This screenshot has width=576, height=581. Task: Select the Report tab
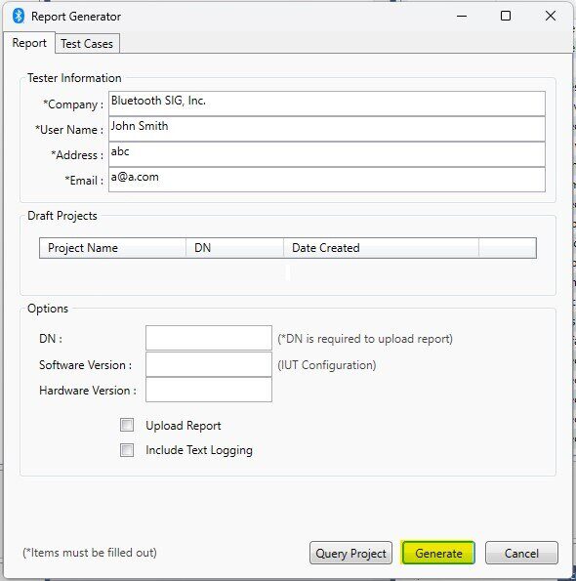29,43
